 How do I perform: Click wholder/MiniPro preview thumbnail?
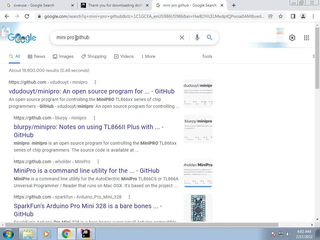[198, 173]
